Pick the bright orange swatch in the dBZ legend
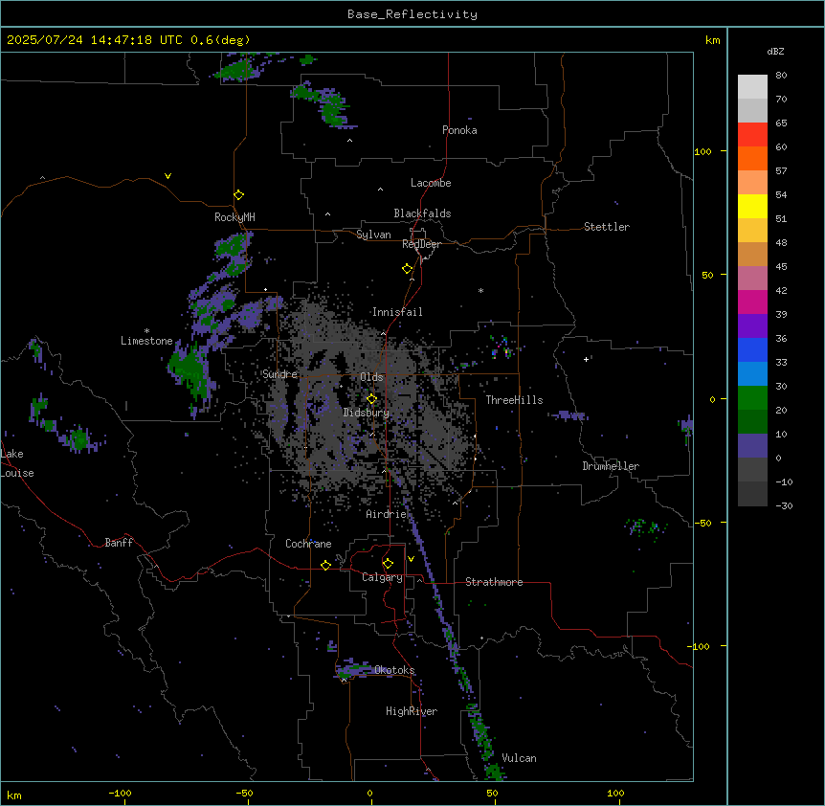The image size is (825, 806). click(x=752, y=158)
